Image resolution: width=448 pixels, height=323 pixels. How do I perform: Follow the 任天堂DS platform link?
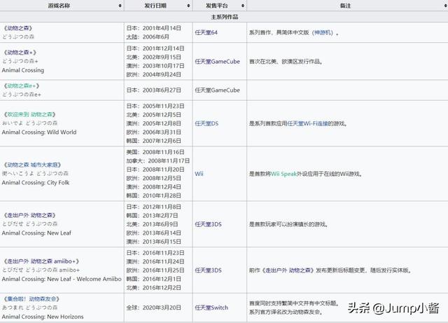[206, 123]
